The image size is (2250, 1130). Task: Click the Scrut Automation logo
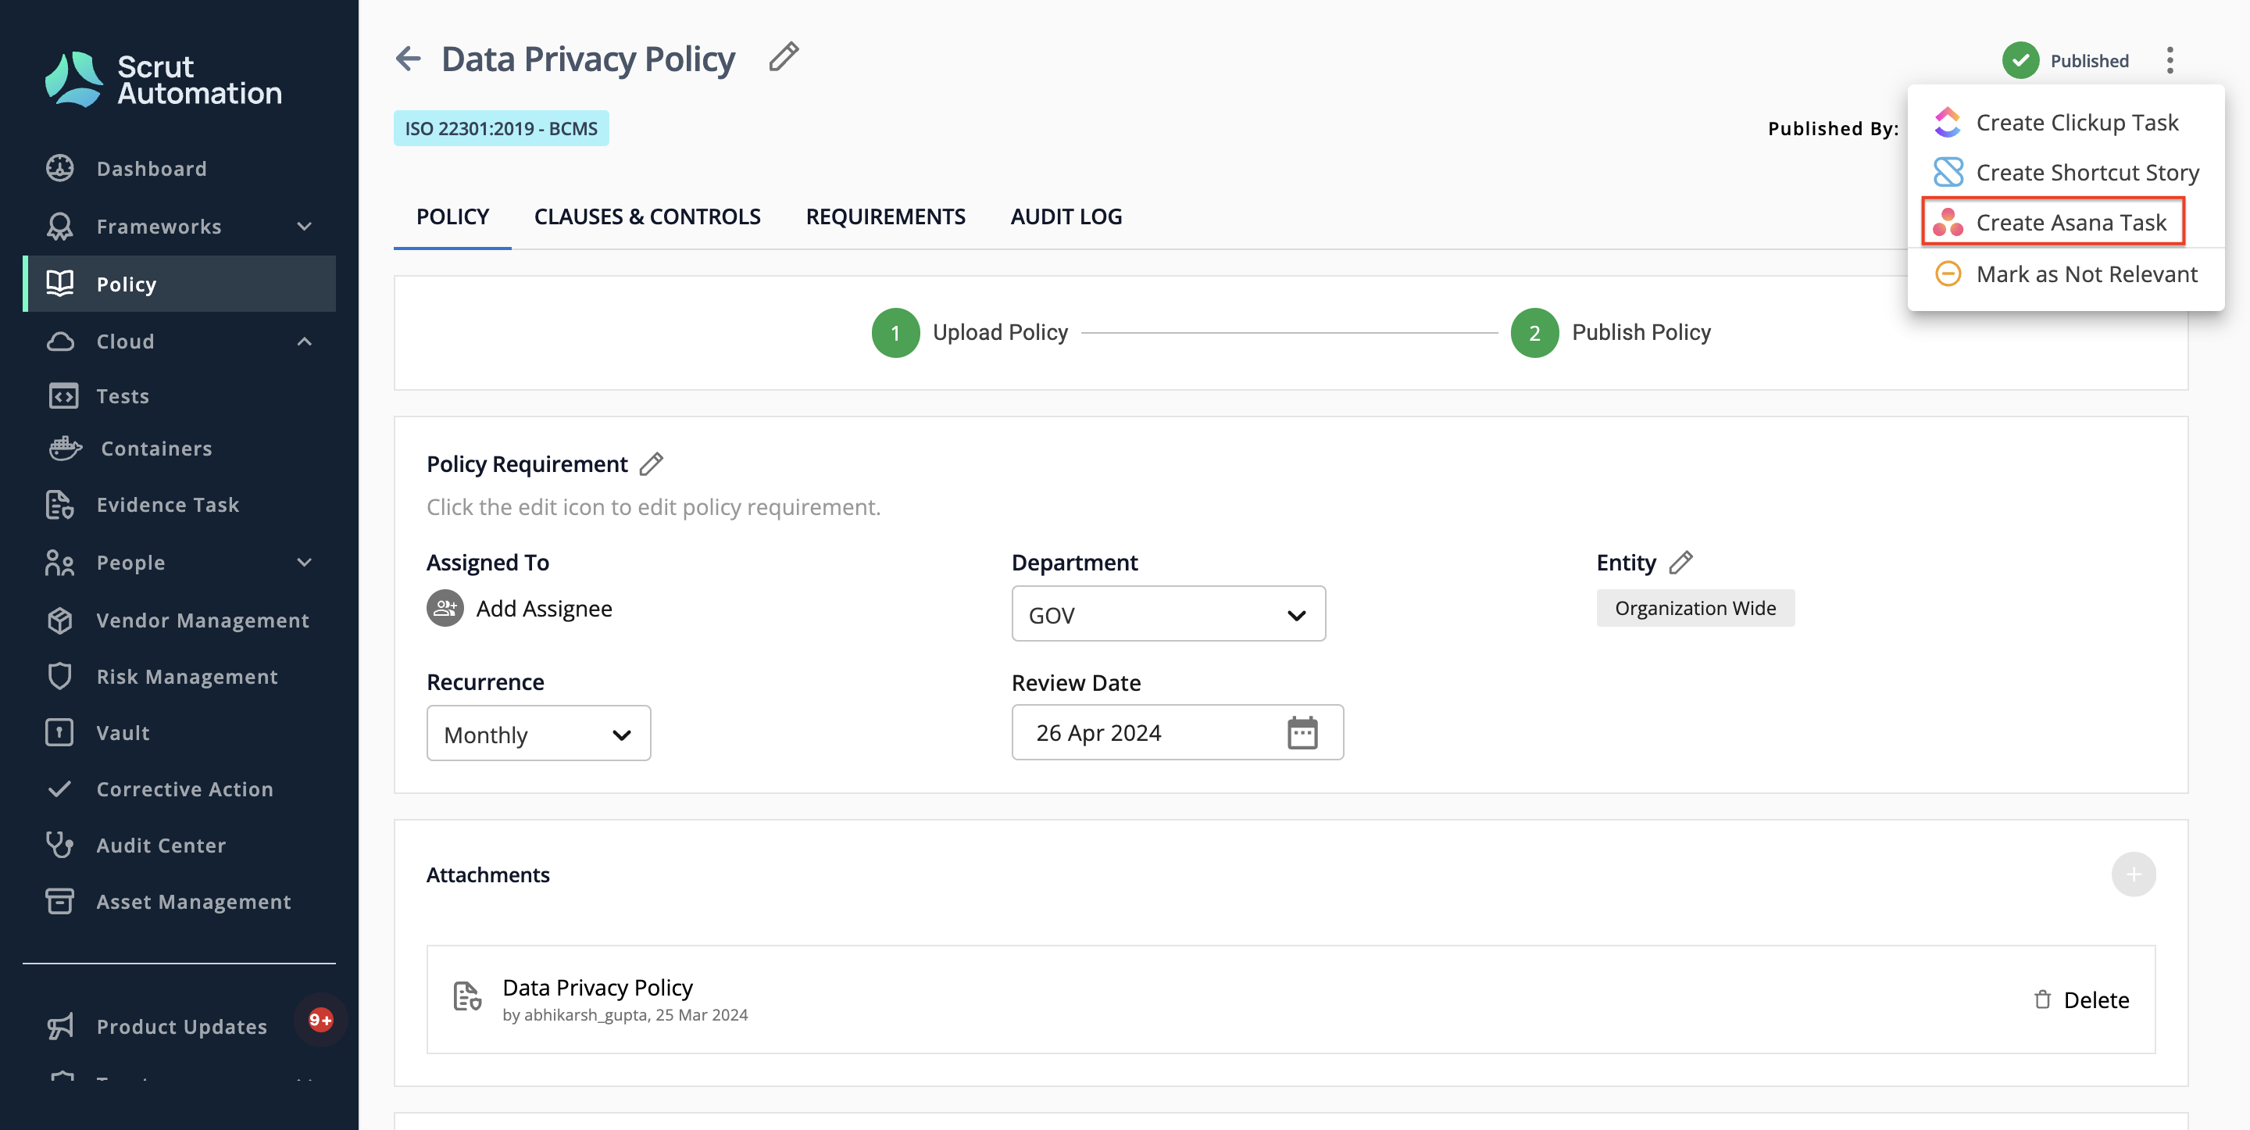pos(163,80)
